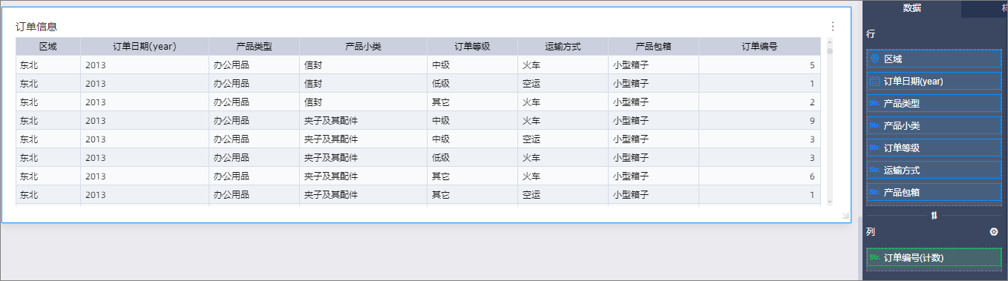Click 夹子及其配件 in the row numbered 9
1008x281 pixels.
tap(331, 121)
